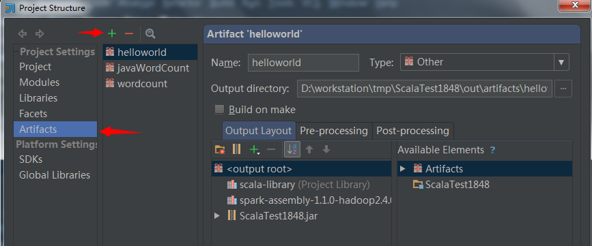Select Artifacts row in Available Elements
Image resolution: width=592 pixels, height=246 pixels.
click(485, 169)
